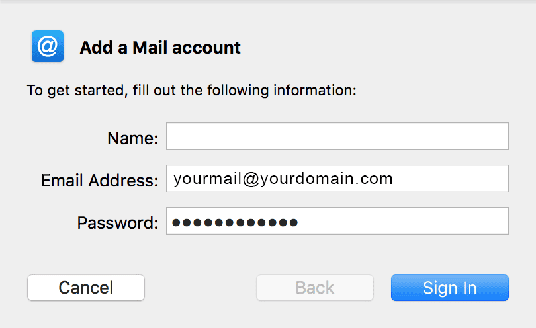Image resolution: width=536 pixels, height=328 pixels.
Task: Click the grayed-out Back button
Action: [314, 288]
